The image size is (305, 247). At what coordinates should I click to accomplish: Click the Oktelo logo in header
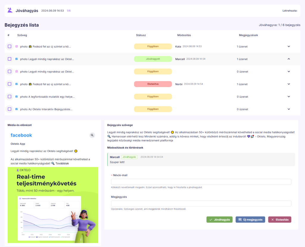point(10,10)
